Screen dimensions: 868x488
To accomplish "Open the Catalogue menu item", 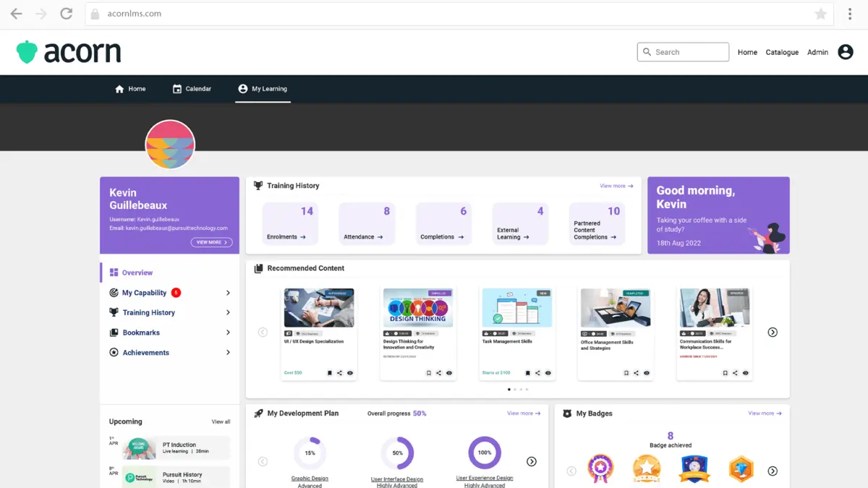I will pos(782,52).
